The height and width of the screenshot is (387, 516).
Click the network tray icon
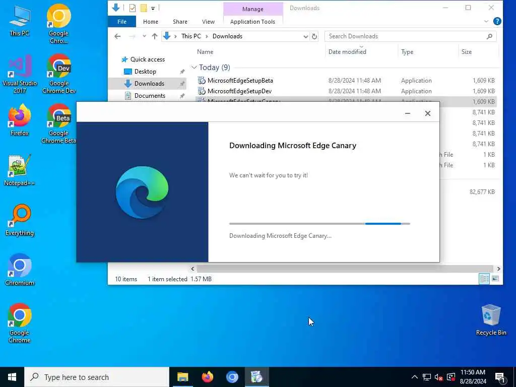[x=426, y=377]
